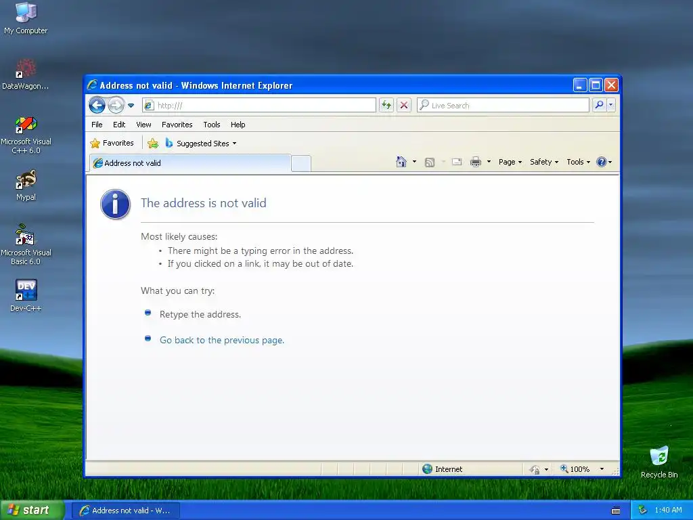Click the Protected Mode lock status icon
Screen dimensions: 693x520
(x=535, y=469)
